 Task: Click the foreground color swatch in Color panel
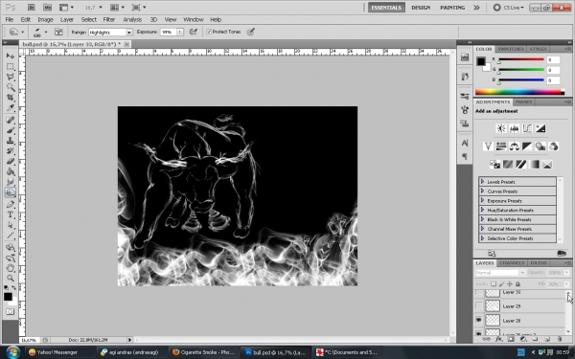481,61
